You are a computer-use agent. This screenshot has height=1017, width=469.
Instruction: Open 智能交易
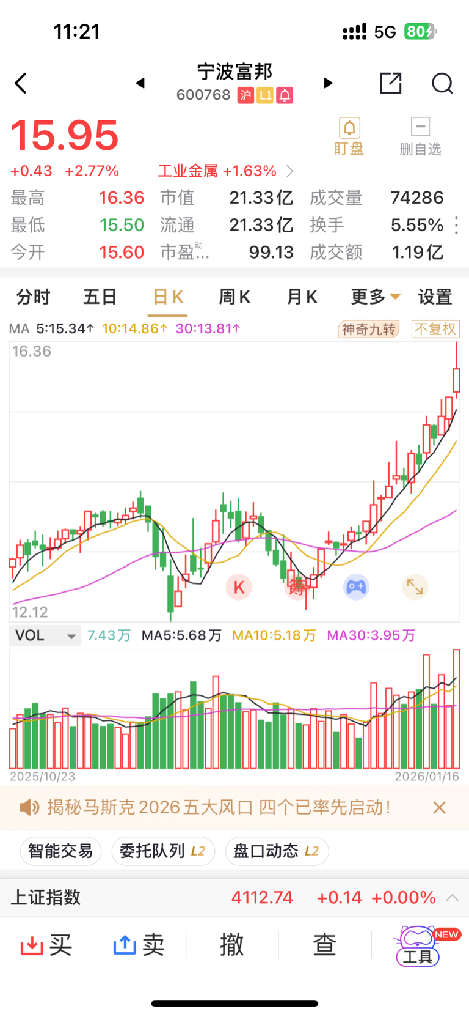[x=60, y=851]
